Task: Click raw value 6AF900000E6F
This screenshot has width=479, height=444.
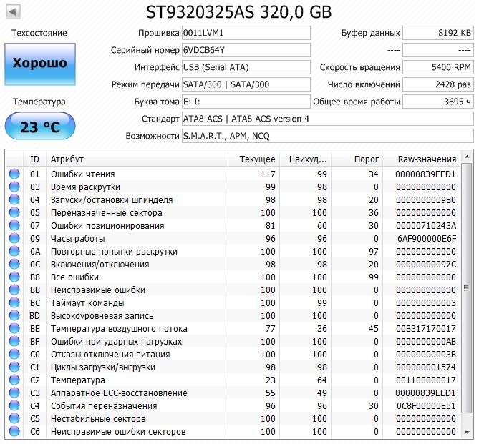Action: (x=427, y=239)
